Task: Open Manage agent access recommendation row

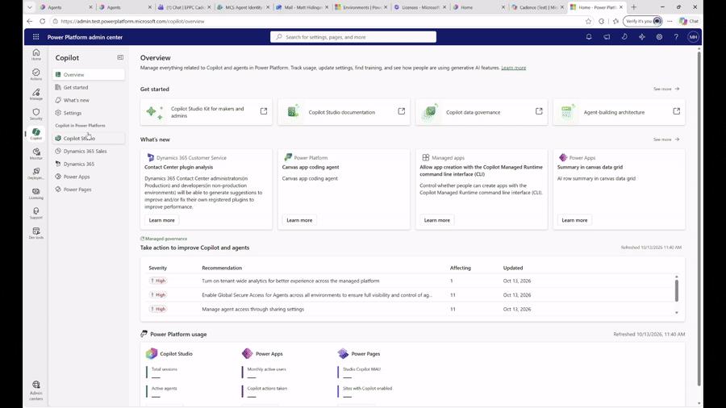Action: point(411,309)
